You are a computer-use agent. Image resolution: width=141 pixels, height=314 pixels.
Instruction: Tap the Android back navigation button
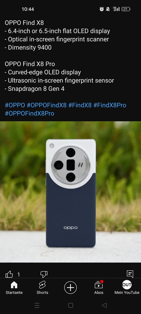click(x=104, y=305)
